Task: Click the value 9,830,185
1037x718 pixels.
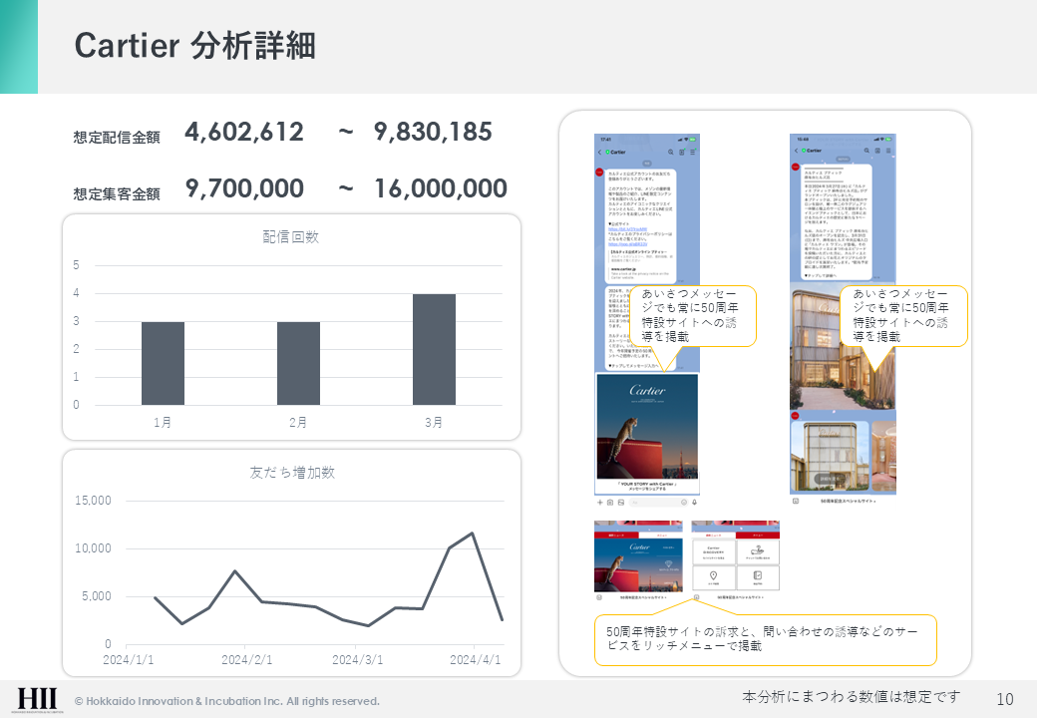Action: 433,133
